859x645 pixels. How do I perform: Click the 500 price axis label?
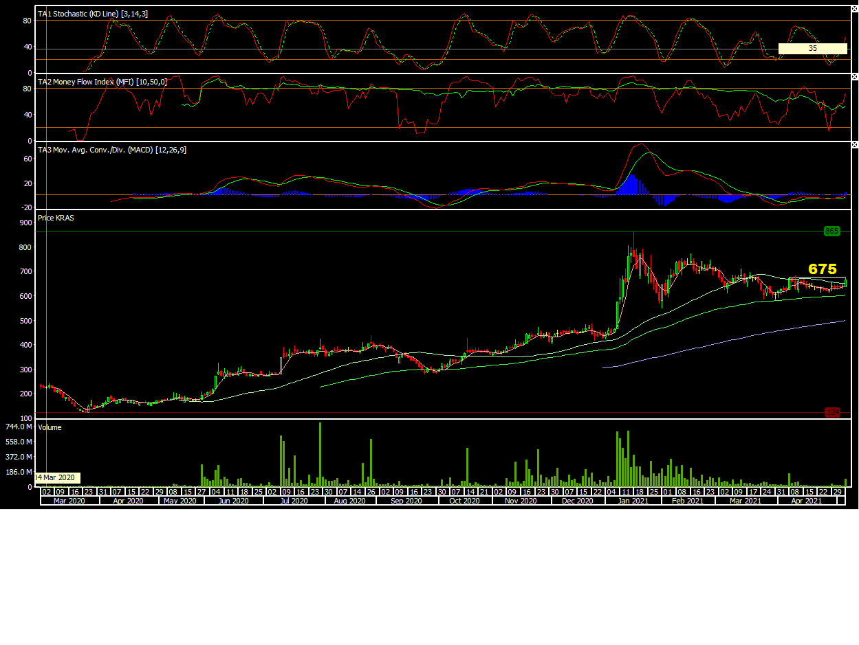click(25, 321)
